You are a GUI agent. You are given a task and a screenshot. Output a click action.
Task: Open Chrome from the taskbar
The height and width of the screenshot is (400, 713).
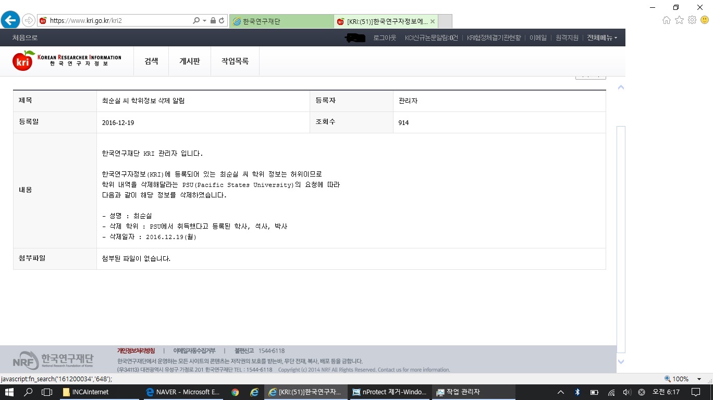(235, 392)
